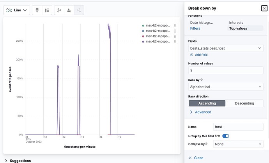269x163 pixels.
Task: Expand the Advanced section
Action: (x=200, y=112)
